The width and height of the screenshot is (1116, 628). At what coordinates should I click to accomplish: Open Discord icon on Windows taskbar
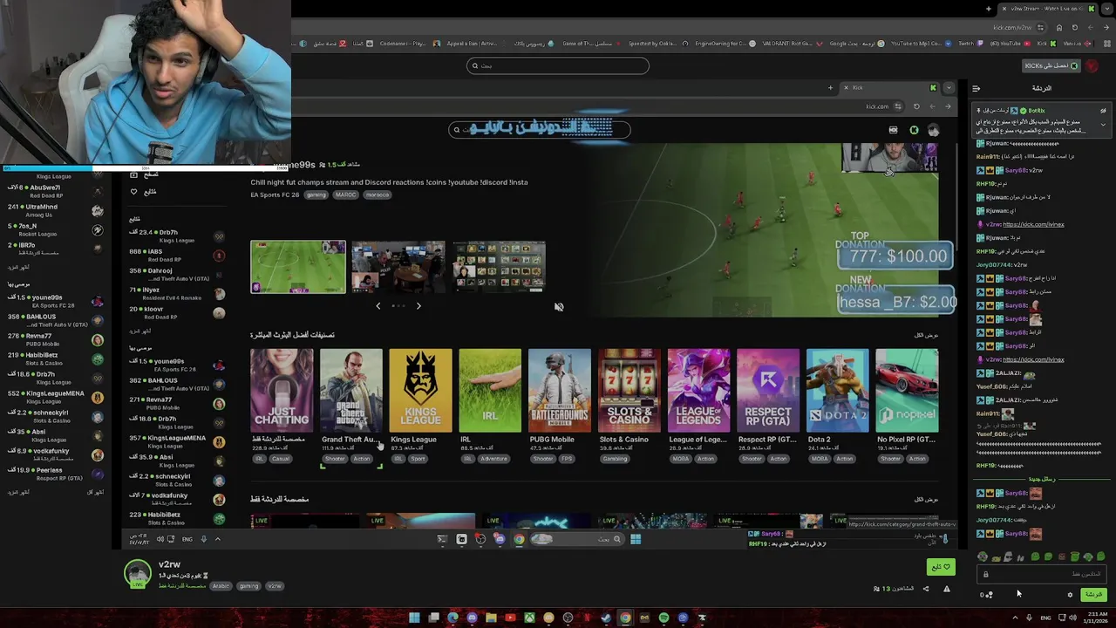pos(472,618)
